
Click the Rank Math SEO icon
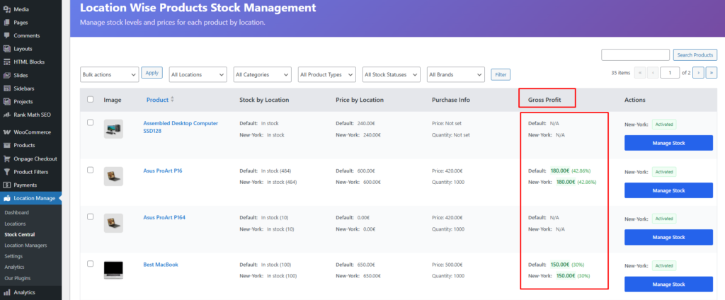click(7, 115)
